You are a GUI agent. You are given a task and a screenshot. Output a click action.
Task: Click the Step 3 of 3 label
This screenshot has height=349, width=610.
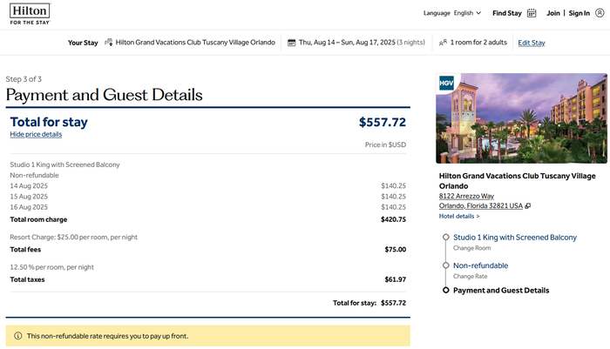[x=24, y=79]
